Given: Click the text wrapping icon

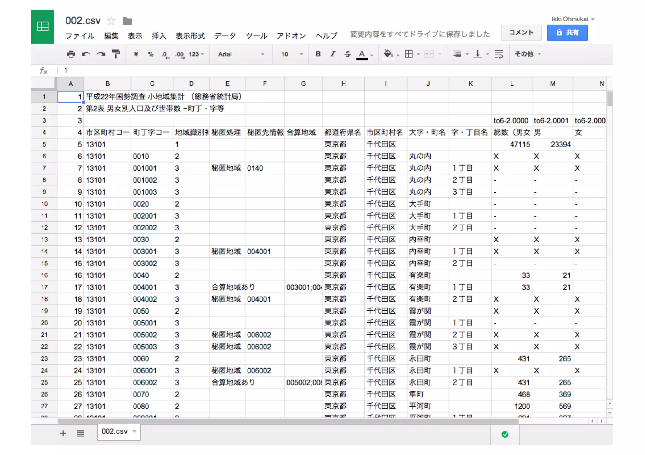Looking at the screenshot, I should 499,54.
